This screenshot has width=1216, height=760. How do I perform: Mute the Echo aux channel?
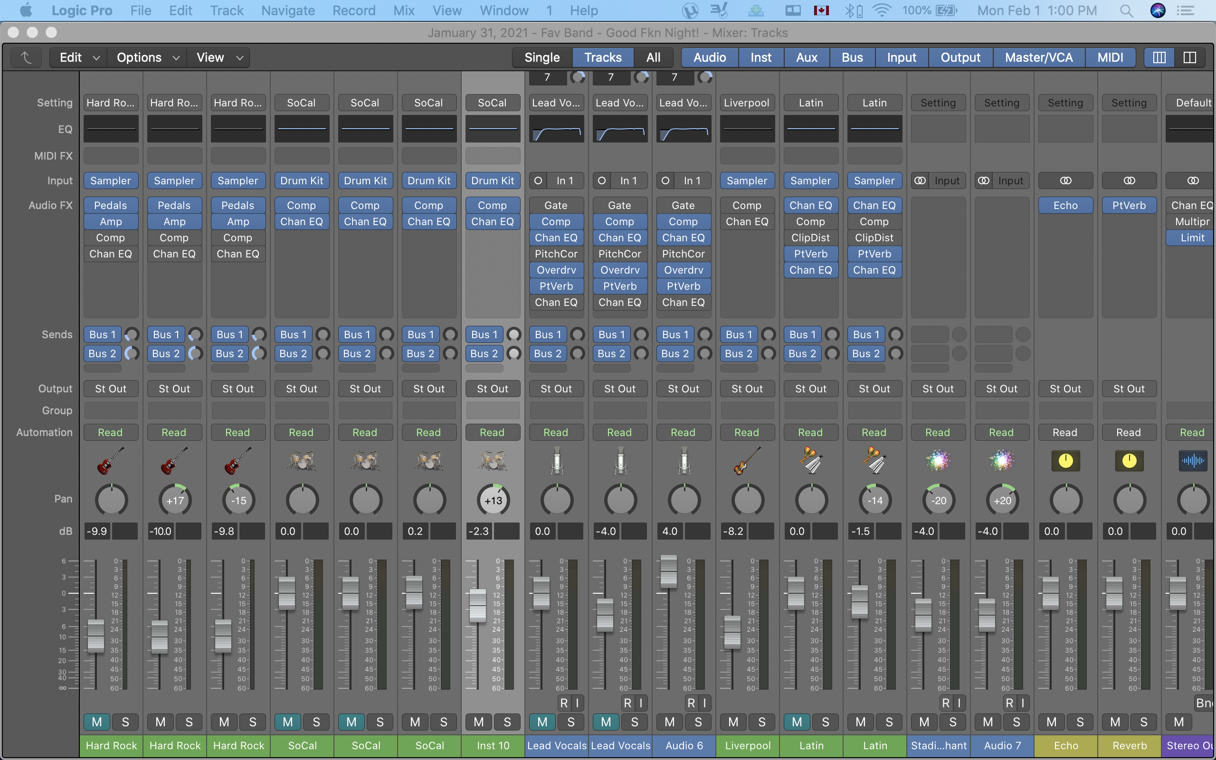(1051, 722)
